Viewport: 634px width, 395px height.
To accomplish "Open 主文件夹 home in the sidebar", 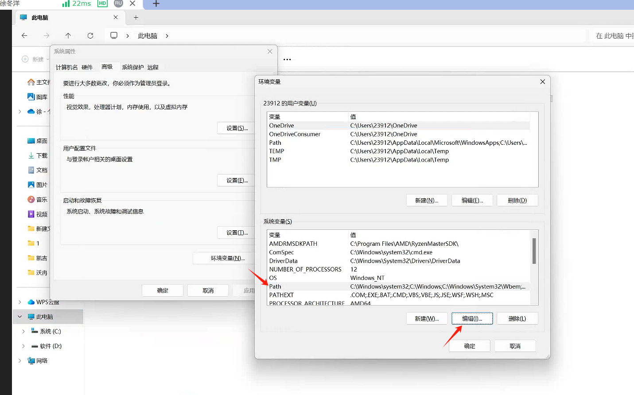I will (x=39, y=82).
